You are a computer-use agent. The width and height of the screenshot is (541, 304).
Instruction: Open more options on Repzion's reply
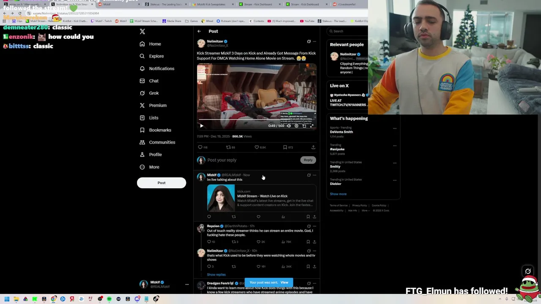tap(314, 226)
